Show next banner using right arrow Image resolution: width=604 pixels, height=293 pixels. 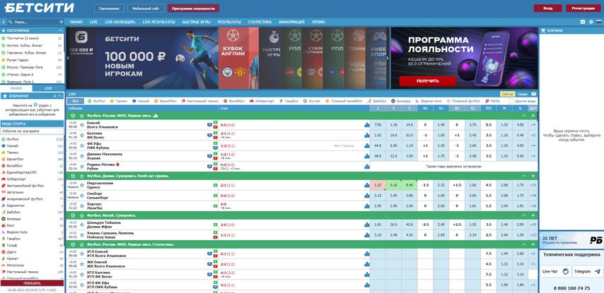click(388, 58)
